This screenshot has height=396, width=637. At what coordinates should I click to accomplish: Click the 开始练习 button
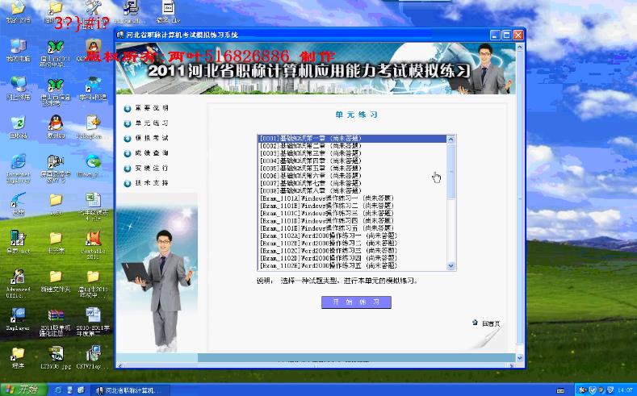[356, 302]
